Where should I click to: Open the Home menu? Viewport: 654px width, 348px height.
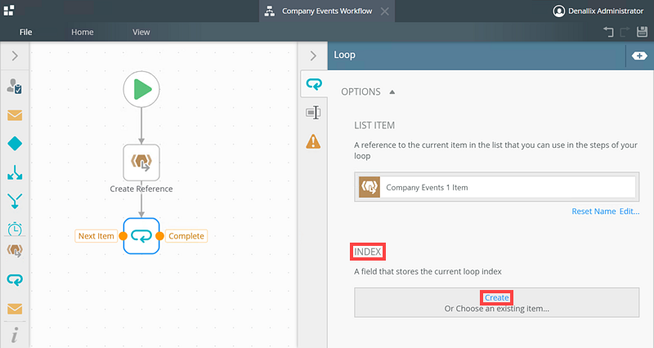point(83,32)
